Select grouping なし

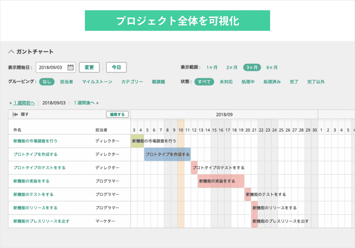(47, 82)
